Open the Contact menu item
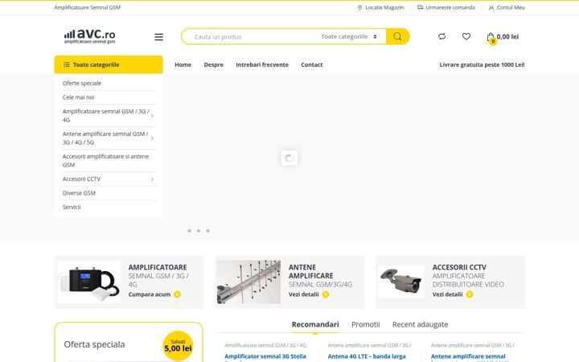 [x=312, y=64]
